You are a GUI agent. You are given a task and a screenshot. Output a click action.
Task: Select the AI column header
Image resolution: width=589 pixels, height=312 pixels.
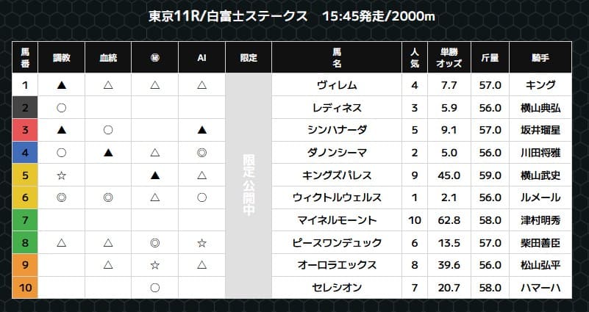[201, 57]
